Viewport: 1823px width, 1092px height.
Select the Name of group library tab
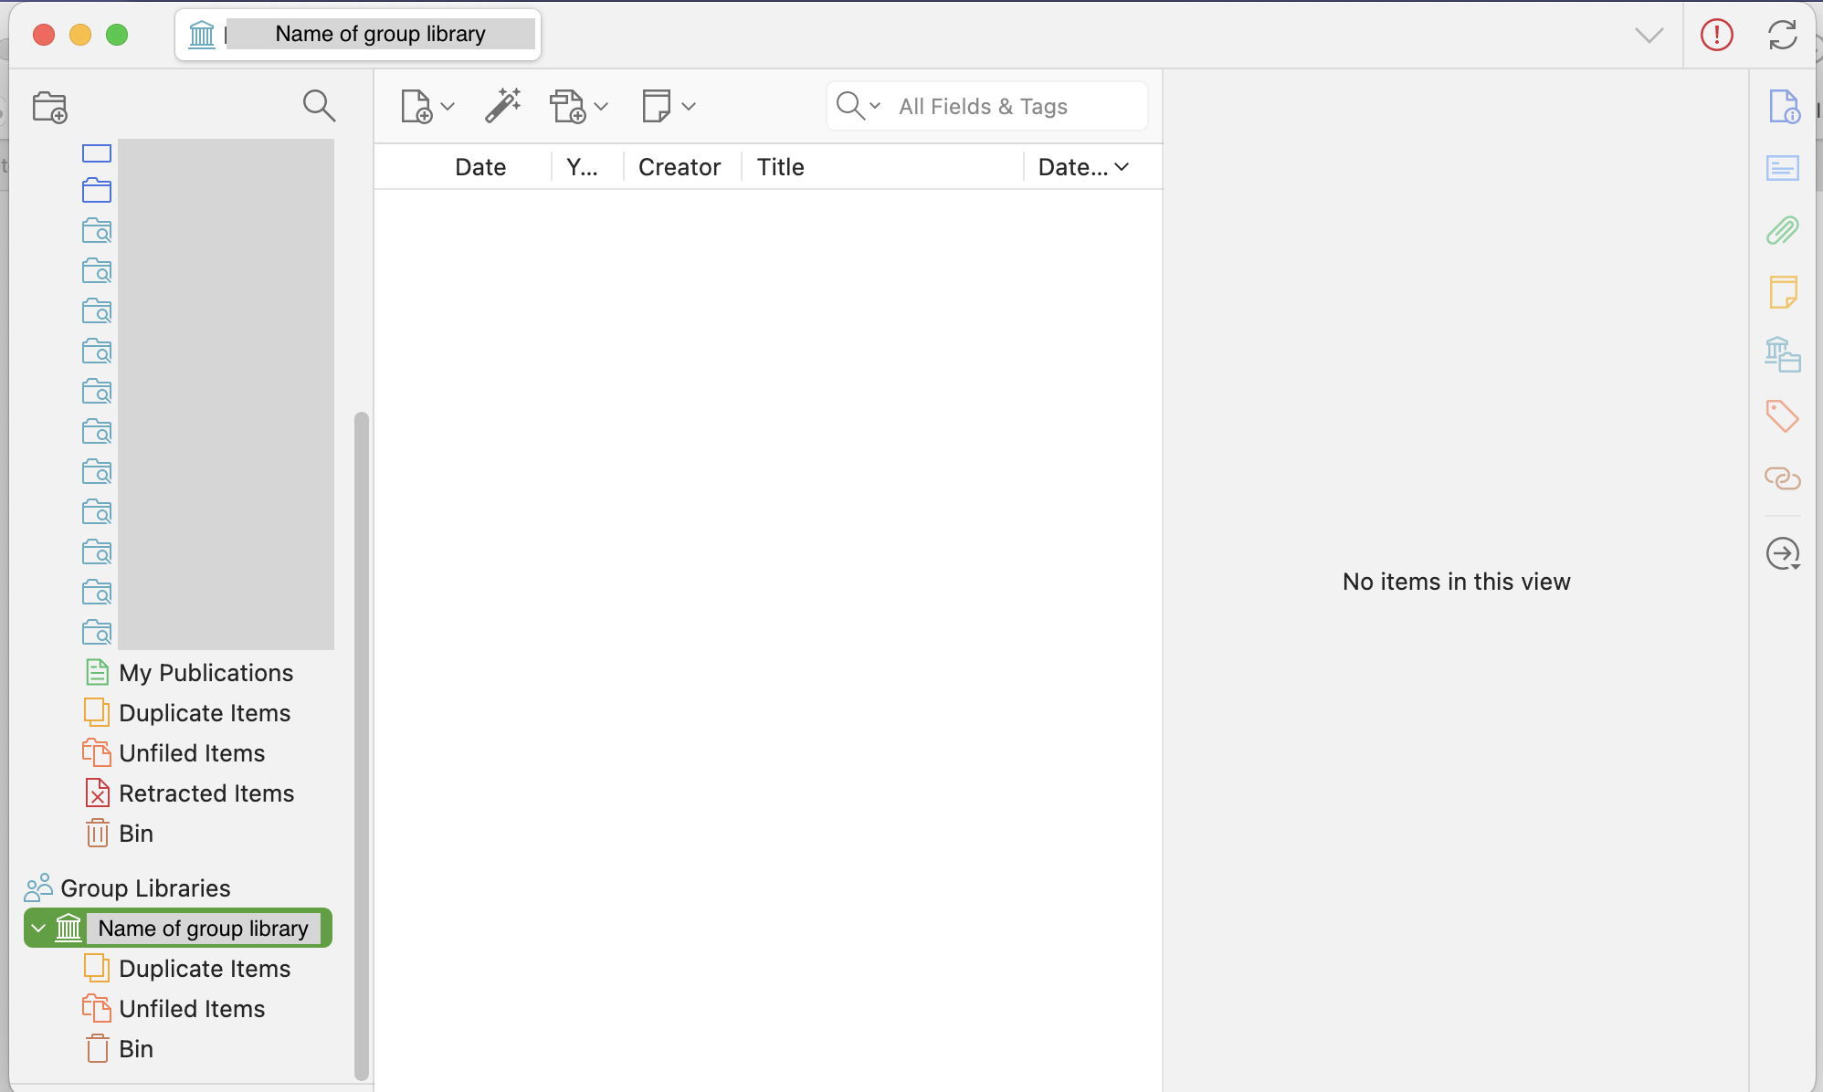click(358, 35)
